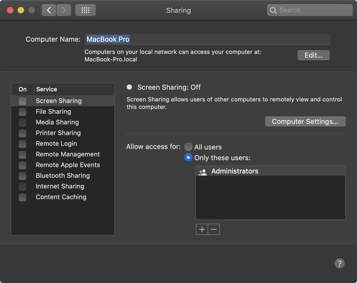Select the Media Sharing service row

[57, 122]
